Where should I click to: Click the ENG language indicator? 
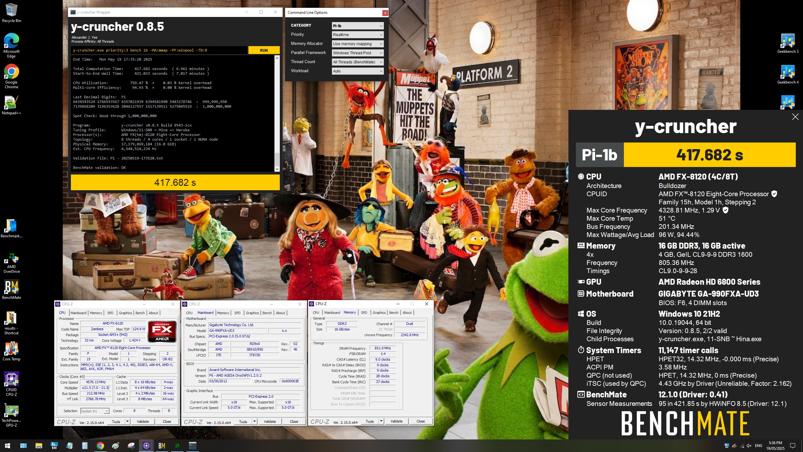click(x=758, y=446)
